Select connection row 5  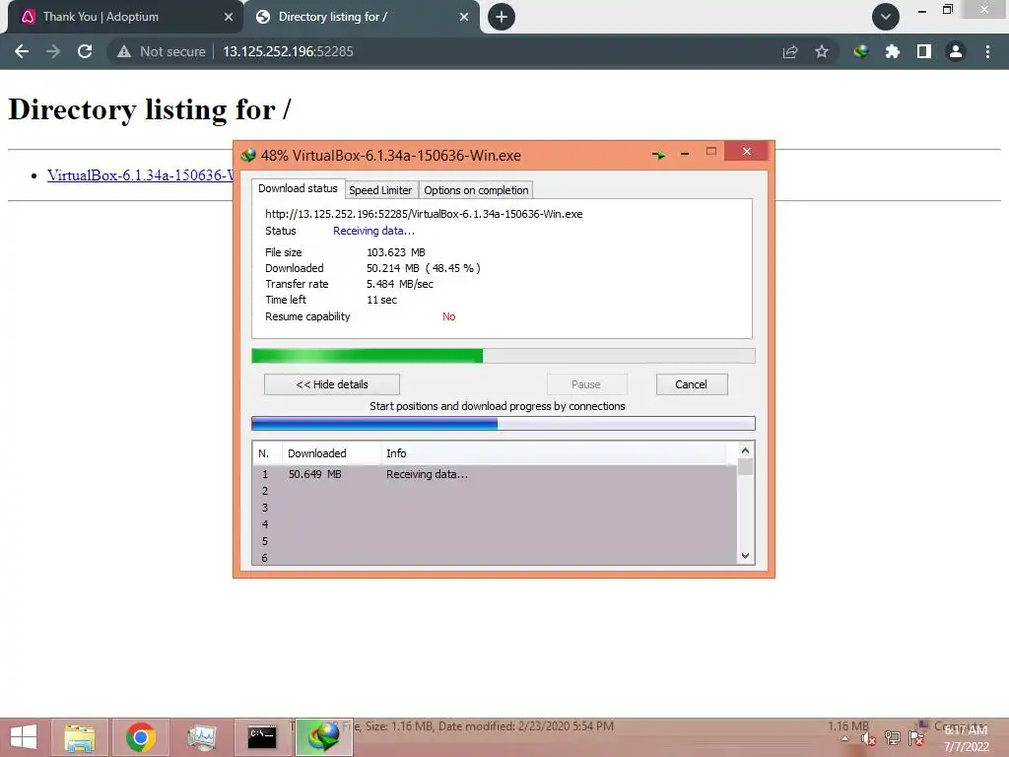495,541
